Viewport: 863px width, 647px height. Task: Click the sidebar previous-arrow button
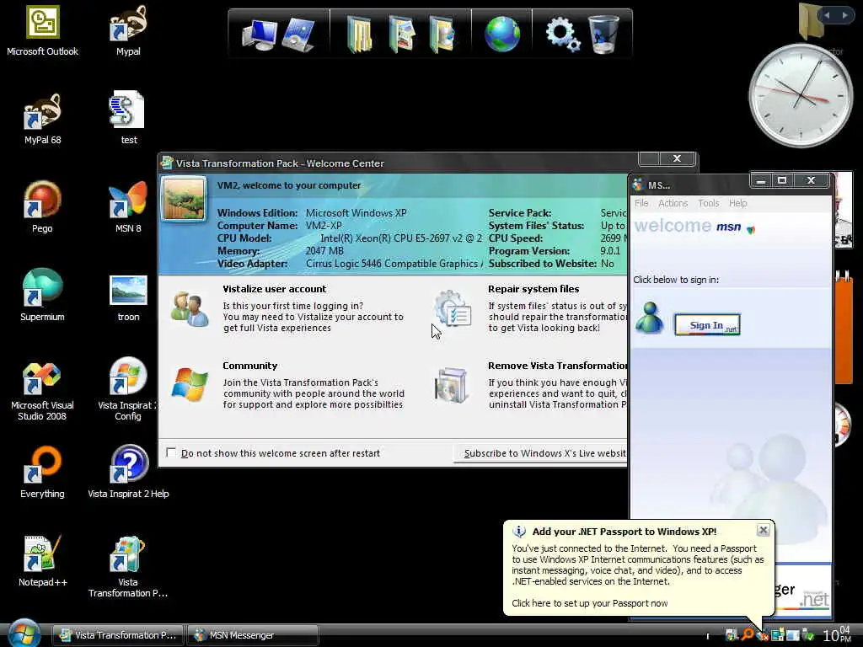(828, 15)
